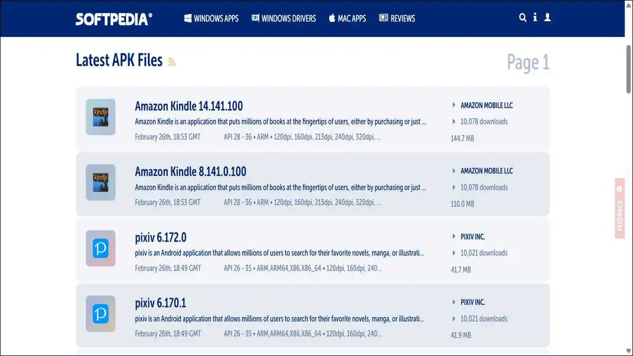The image size is (633, 356).
Task: Click the date under Kindle 8.141.0.100
Action: click(168, 202)
